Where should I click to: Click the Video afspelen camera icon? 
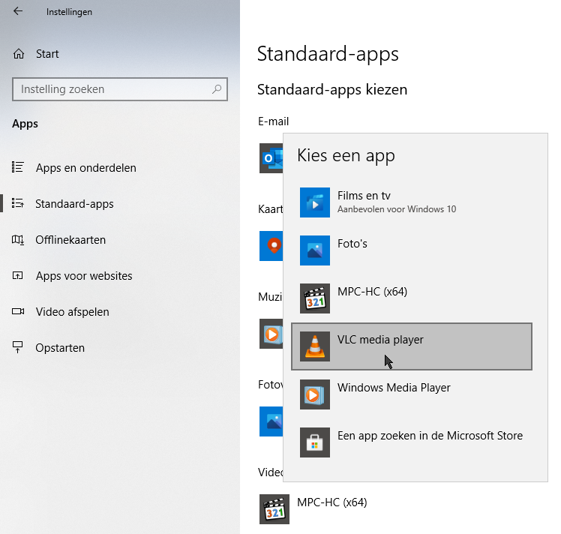[18, 311]
